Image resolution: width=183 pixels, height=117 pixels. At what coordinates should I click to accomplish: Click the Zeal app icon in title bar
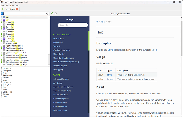[2, 2]
